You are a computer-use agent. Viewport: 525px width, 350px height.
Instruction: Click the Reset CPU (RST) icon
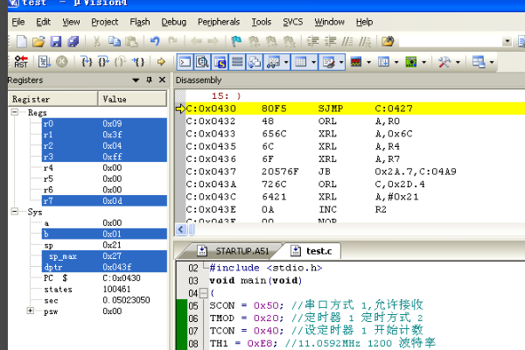pos(20,62)
